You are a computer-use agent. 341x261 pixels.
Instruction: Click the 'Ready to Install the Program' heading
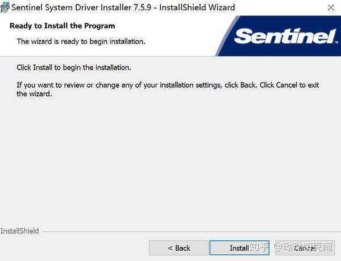[62, 26]
